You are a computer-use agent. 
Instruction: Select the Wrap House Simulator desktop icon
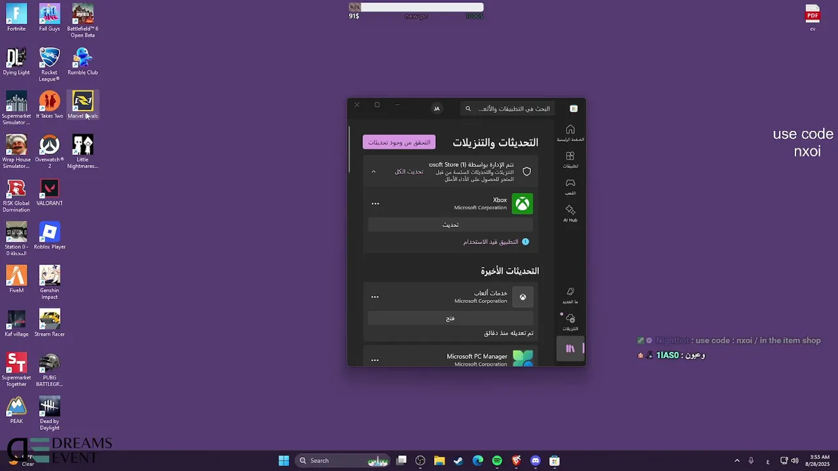[x=16, y=152]
